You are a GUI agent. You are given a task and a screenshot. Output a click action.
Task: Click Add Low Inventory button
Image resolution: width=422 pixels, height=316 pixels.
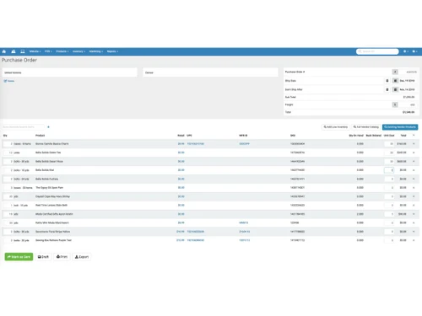click(x=335, y=127)
